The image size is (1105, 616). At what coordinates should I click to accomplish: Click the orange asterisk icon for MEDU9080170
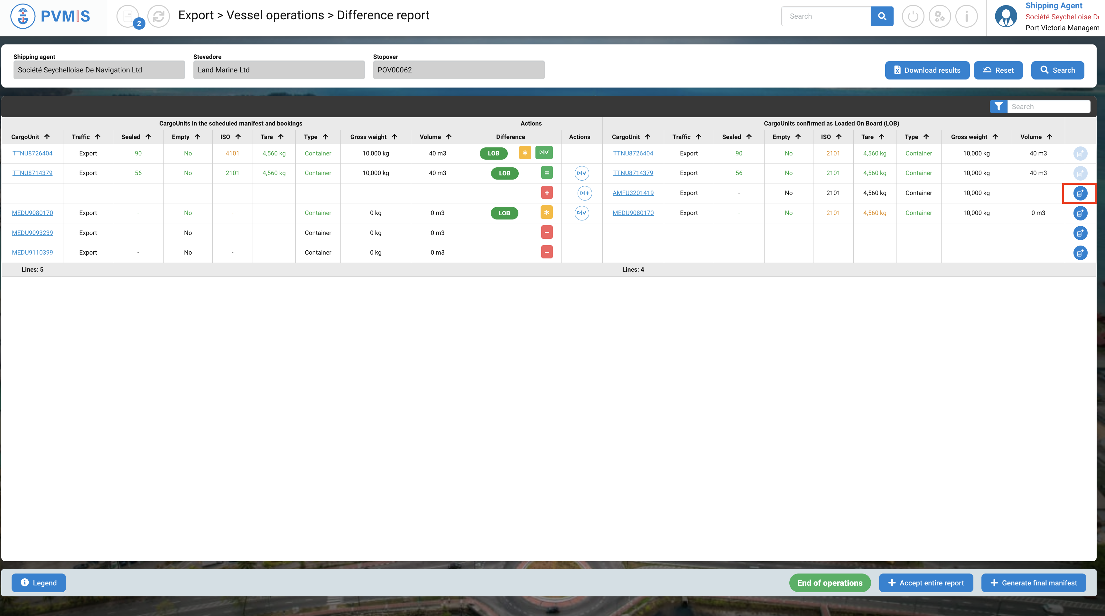click(x=546, y=213)
